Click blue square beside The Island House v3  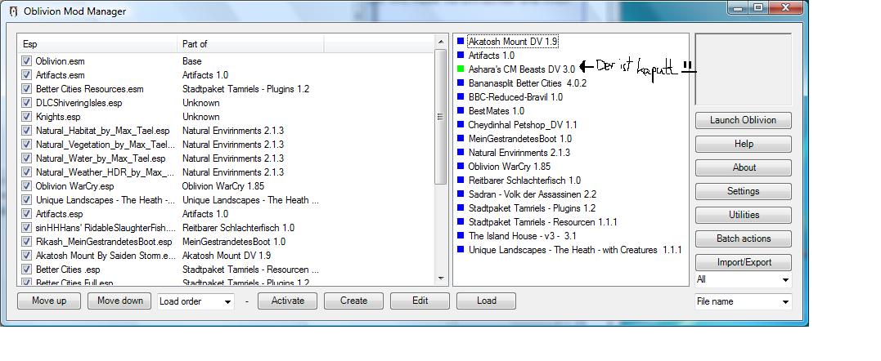point(461,235)
